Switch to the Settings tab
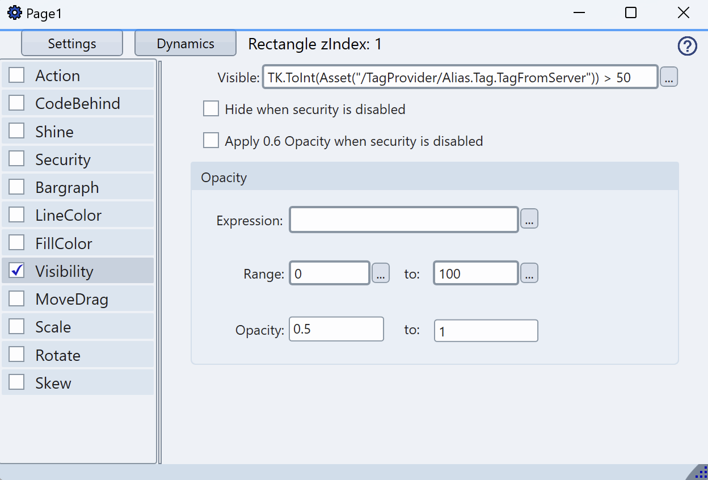The height and width of the screenshot is (480, 708). tap(72, 44)
